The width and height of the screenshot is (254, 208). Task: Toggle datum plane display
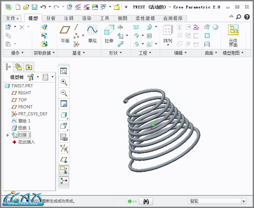64,160
